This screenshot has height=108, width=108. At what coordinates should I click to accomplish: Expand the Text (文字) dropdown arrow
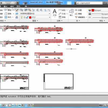(55, 17)
